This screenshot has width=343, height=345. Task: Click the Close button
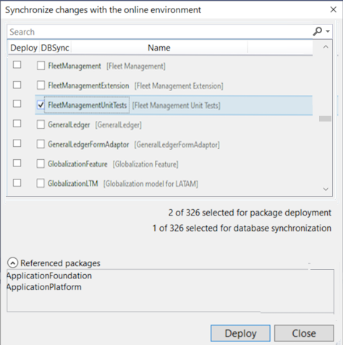point(304,333)
